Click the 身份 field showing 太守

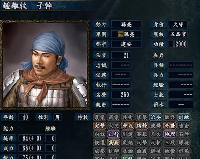[x=178, y=24]
